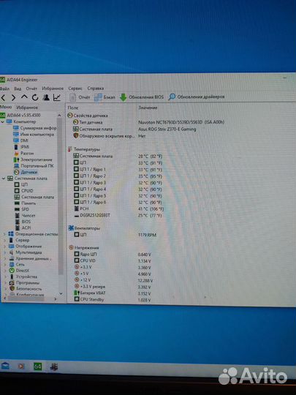The image size is (296, 395).
Task: Click Обновления BIOS button
Action: (x=142, y=97)
